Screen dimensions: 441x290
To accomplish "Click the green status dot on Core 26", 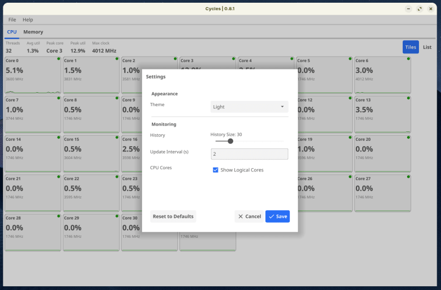I will [x=350, y=177].
